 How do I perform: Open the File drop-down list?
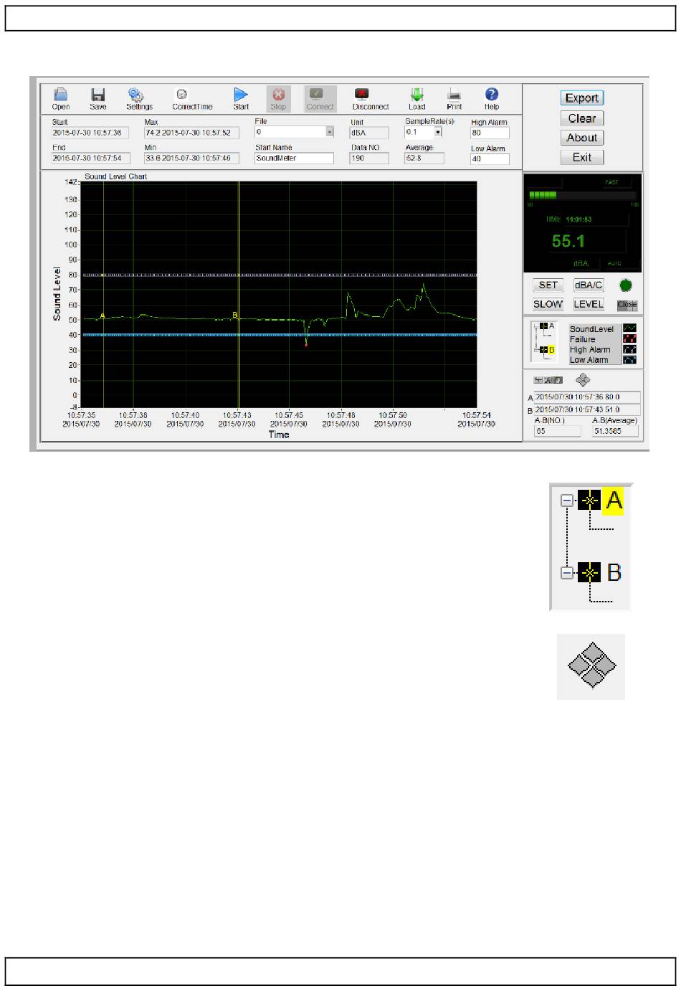[330, 132]
